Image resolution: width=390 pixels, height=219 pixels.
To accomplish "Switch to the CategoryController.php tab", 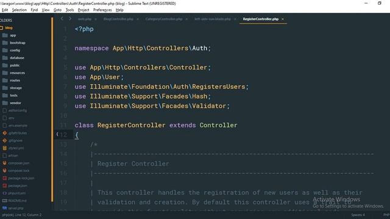I will (164, 19).
